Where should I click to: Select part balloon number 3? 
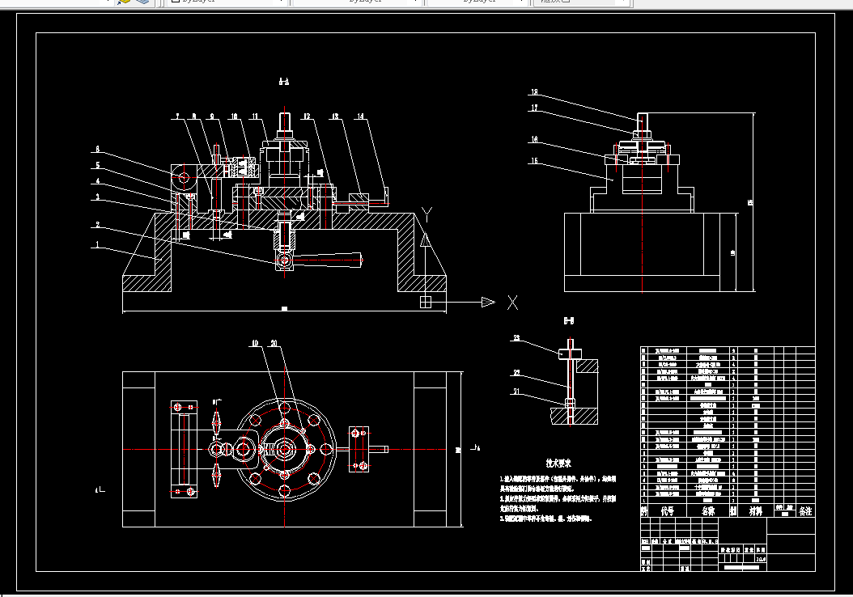point(97,197)
